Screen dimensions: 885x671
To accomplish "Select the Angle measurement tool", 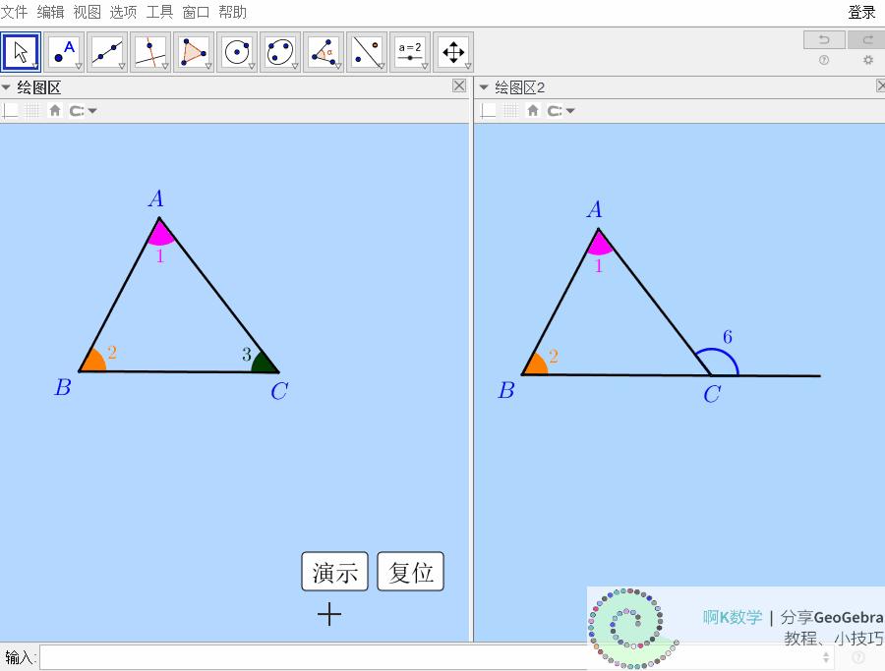I will tap(324, 52).
